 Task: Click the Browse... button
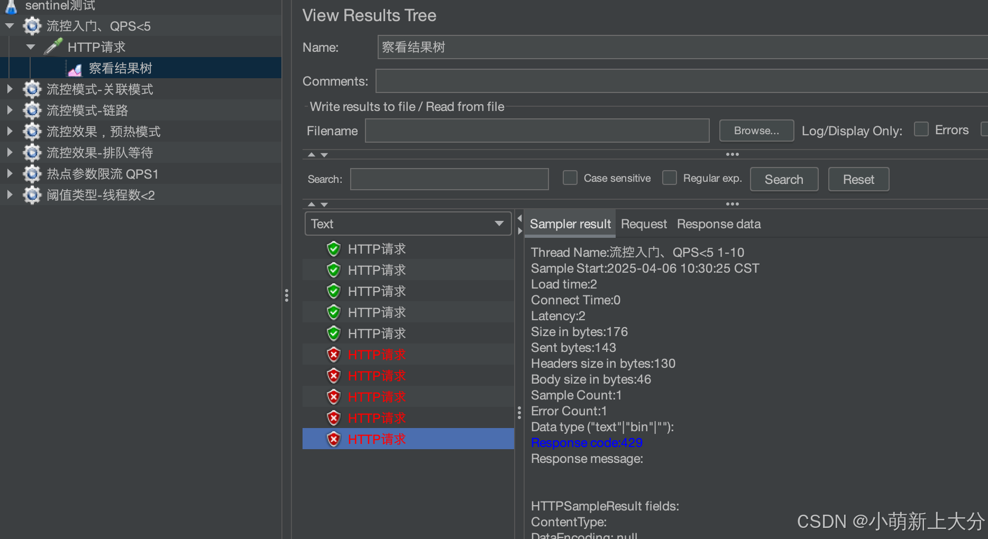click(756, 131)
